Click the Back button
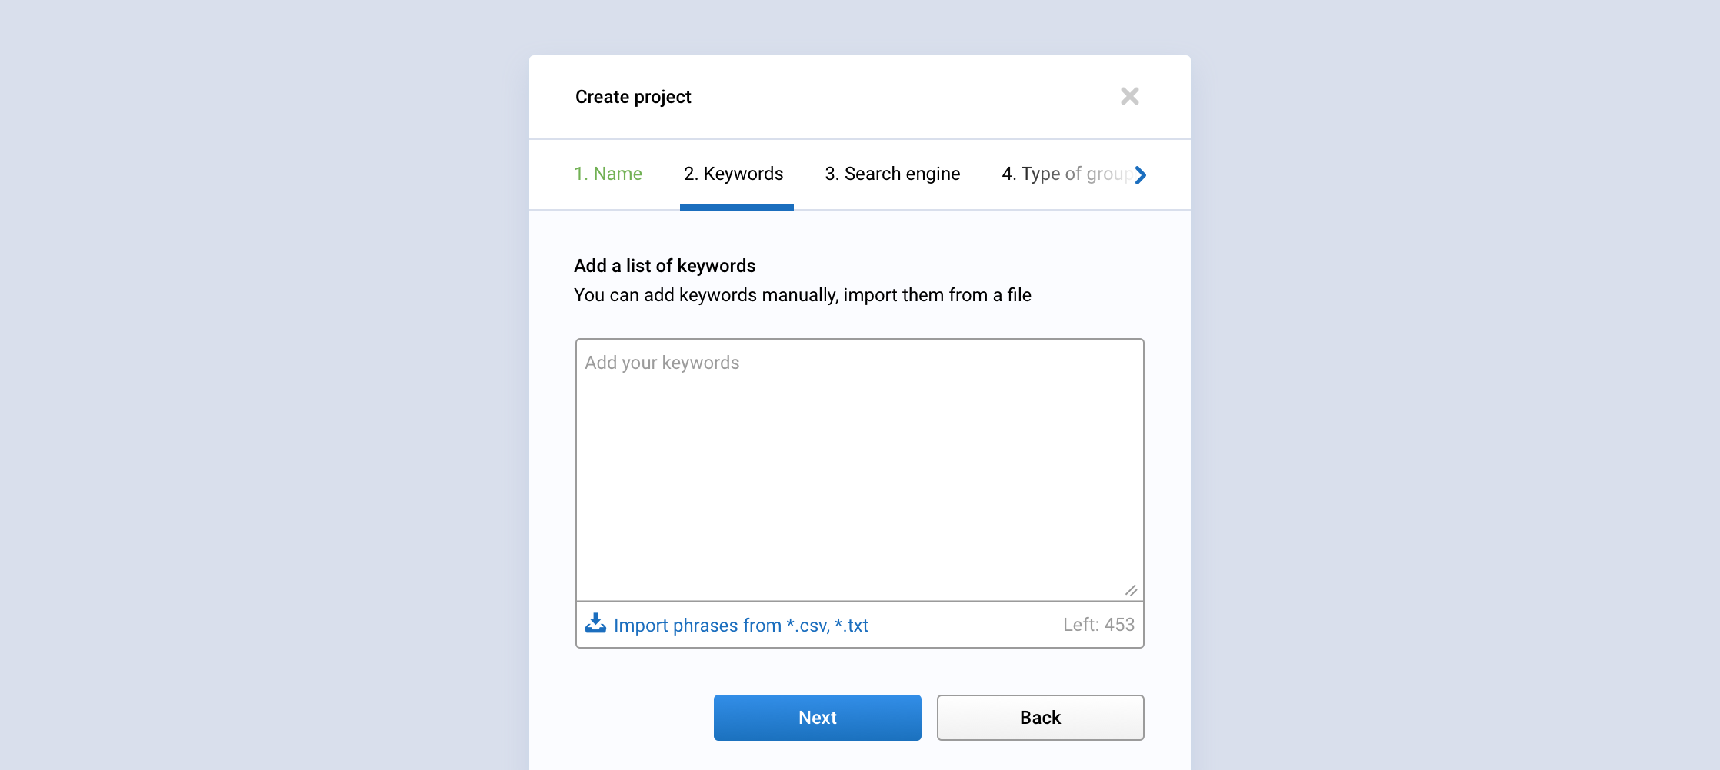 [1040, 718]
